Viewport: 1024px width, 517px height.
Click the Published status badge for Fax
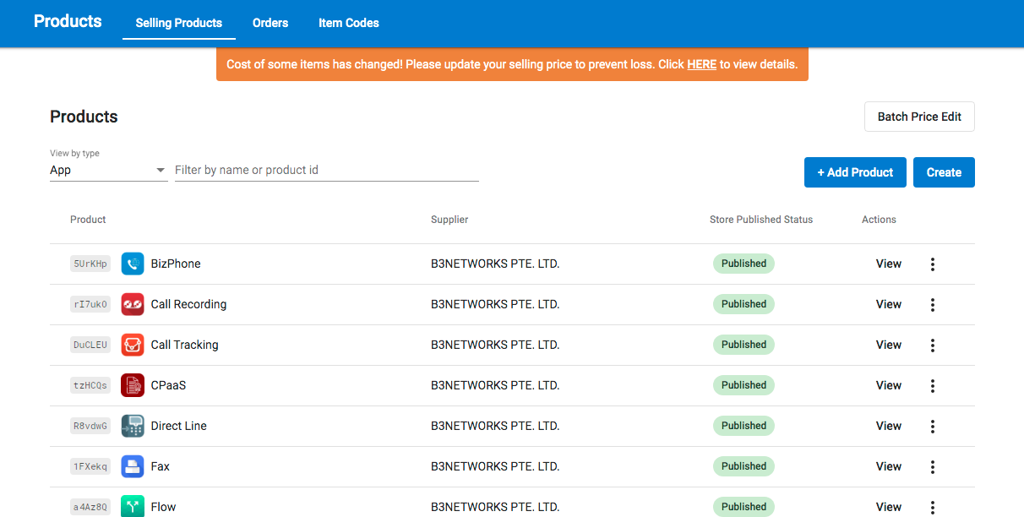[x=743, y=466]
